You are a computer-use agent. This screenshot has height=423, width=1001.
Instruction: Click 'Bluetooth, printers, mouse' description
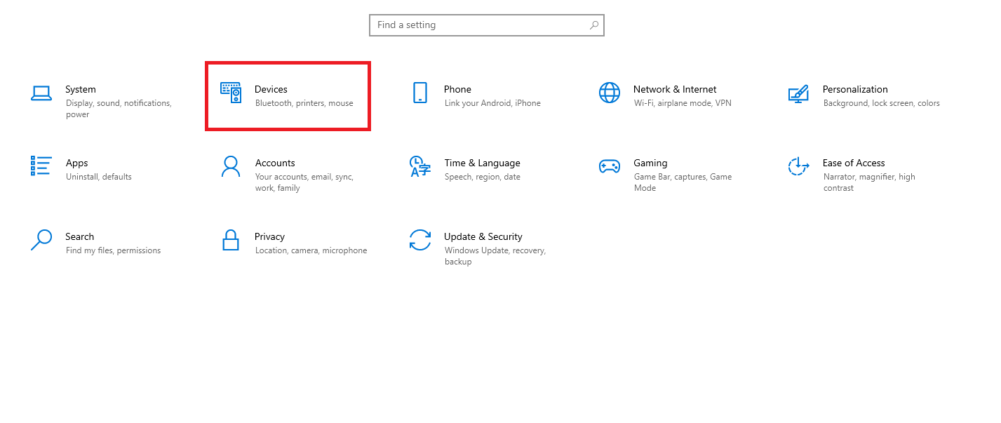click(x=304, y=103)
